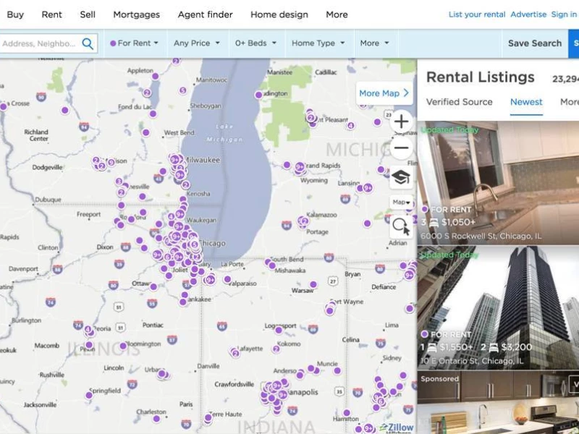The image size is (579, 434).
Task: Click the More Map button
Action: [384, 93]
